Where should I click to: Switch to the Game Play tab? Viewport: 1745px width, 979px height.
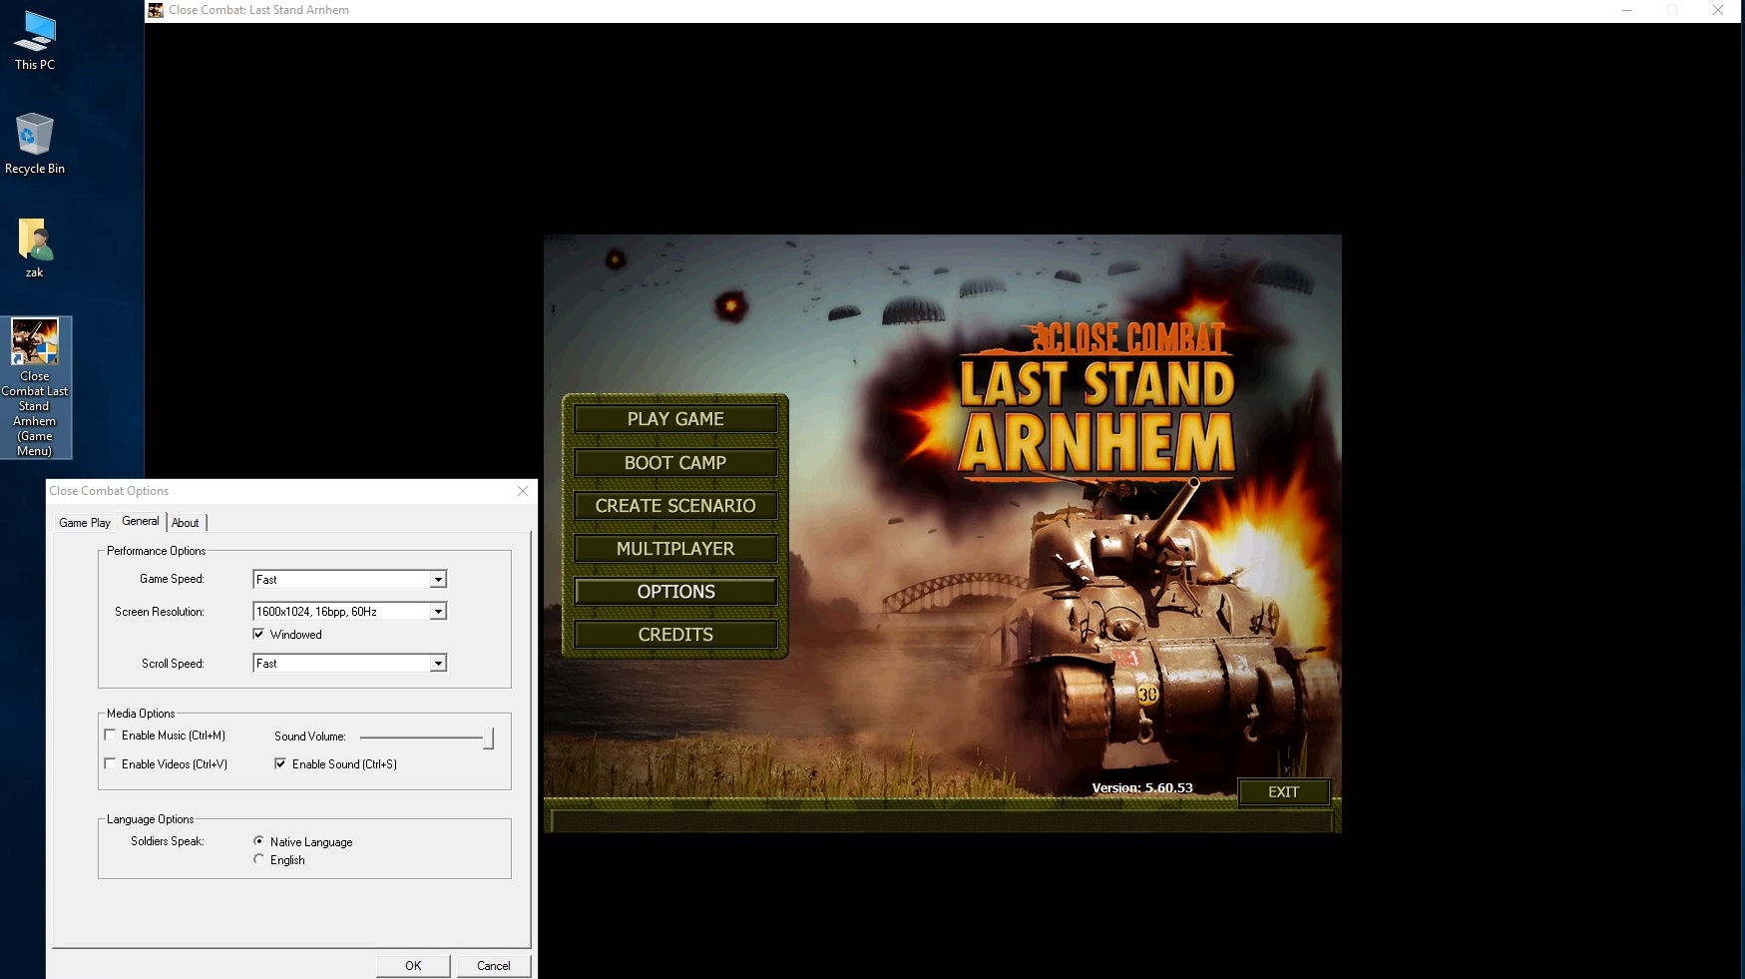[85, 523]
